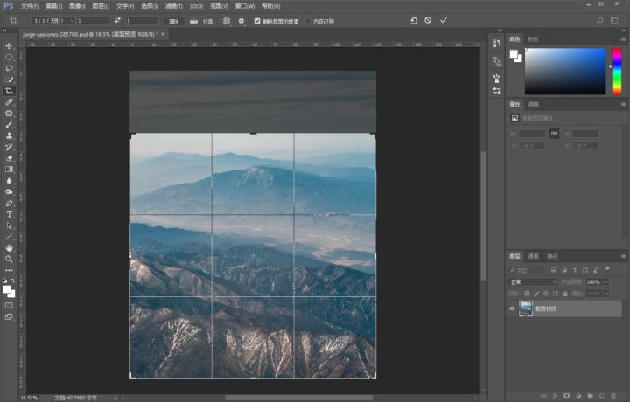Open the layer blend mode 正常 dropdown
This screenshot has height=402, width=630.
pos(532,282)
